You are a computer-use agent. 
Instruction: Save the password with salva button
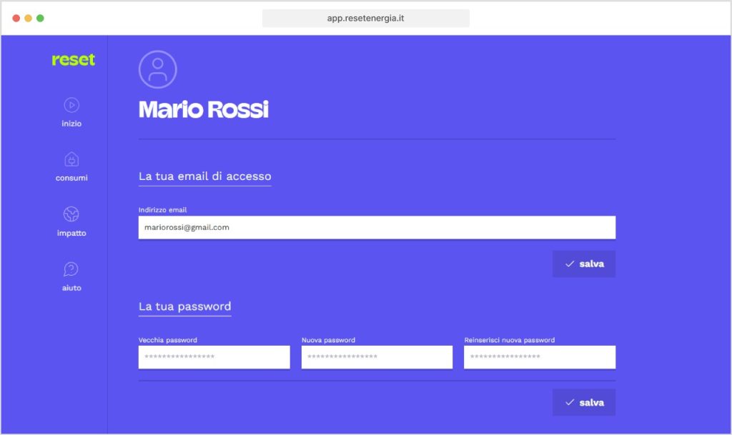(x=584, y=402)
